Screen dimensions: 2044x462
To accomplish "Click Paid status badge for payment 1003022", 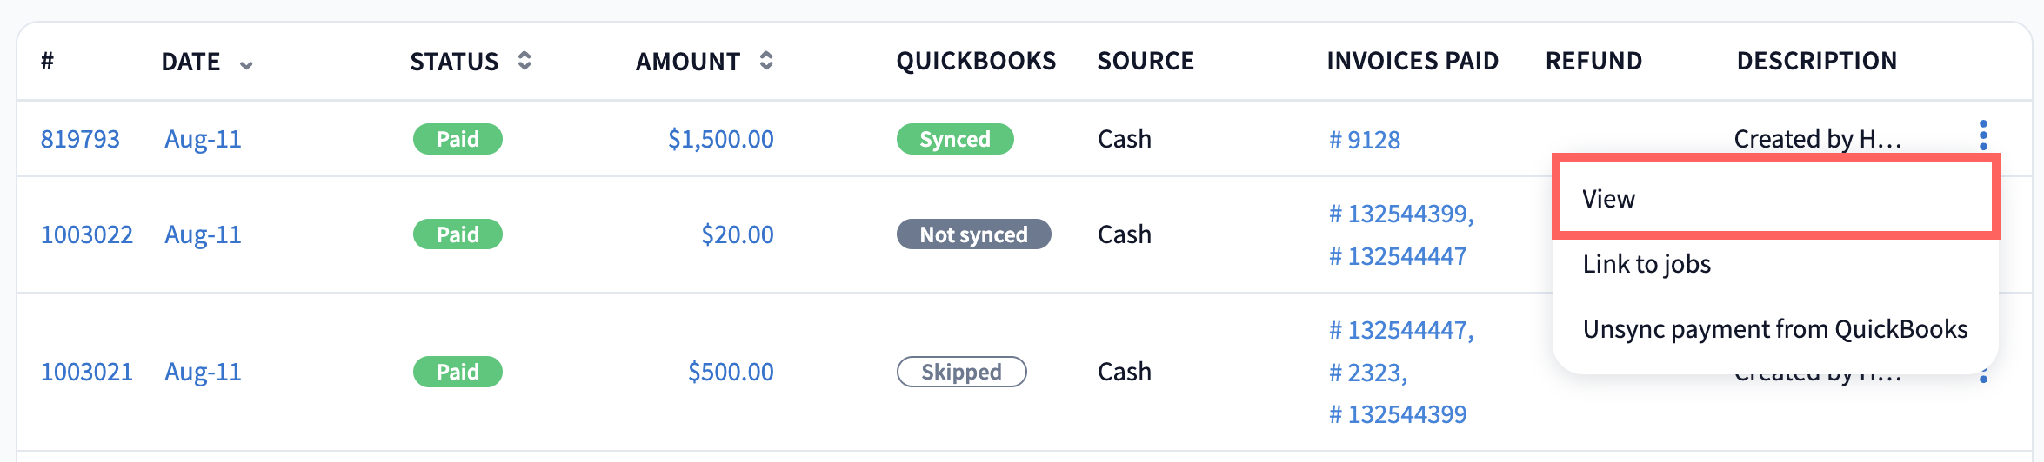I will coord(458,234).
